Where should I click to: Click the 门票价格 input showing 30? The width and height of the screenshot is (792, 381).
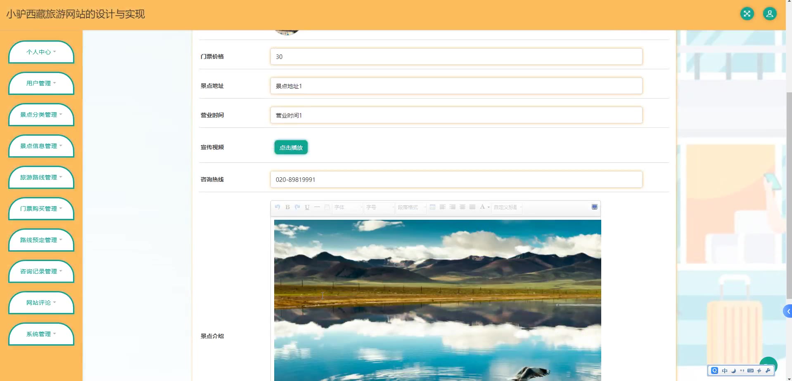(456, 56)
